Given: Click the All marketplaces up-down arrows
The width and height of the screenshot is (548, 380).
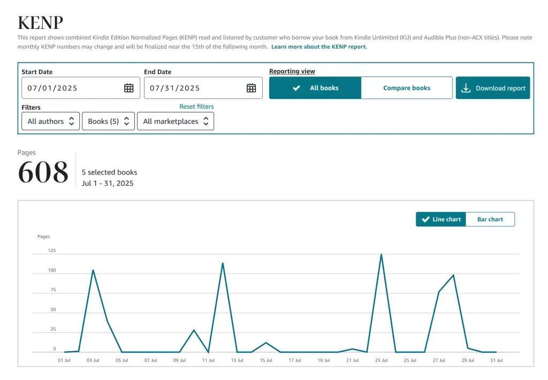Looking at the screenshot, I should (206, 121).
